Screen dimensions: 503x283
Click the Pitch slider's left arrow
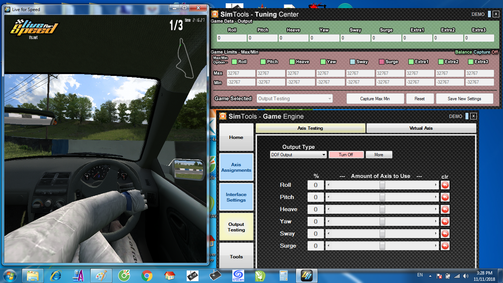click(328, 197)
